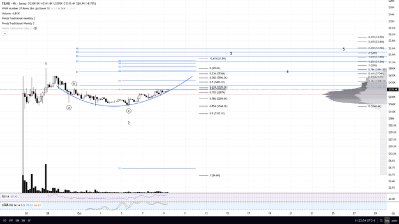399x224 pixels.
Task: Select the circled 'b' wave marker
Action: [x=74, y=83]
